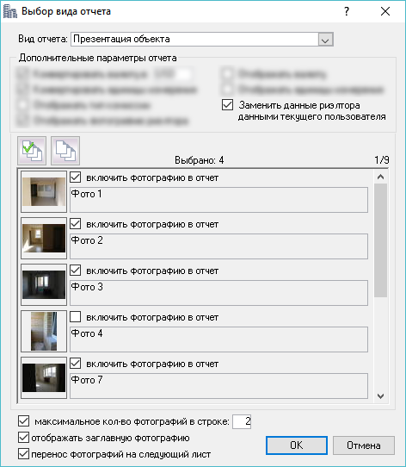Enable include photo checkbox for Фото 4
406x467 pixels.
(x=75, y=317)
